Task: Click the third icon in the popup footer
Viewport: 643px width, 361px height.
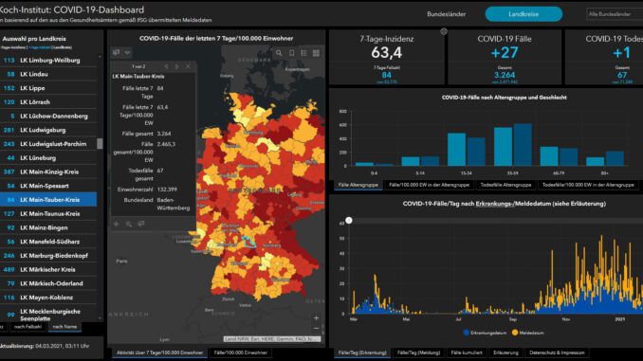Action: point(141,224)
